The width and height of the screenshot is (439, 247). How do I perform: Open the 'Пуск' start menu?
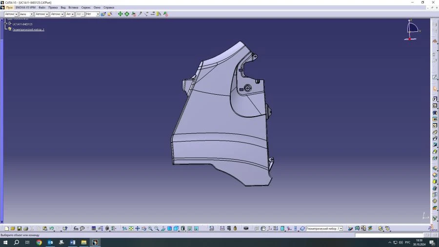pyautogui.click(x=9, y=7)
